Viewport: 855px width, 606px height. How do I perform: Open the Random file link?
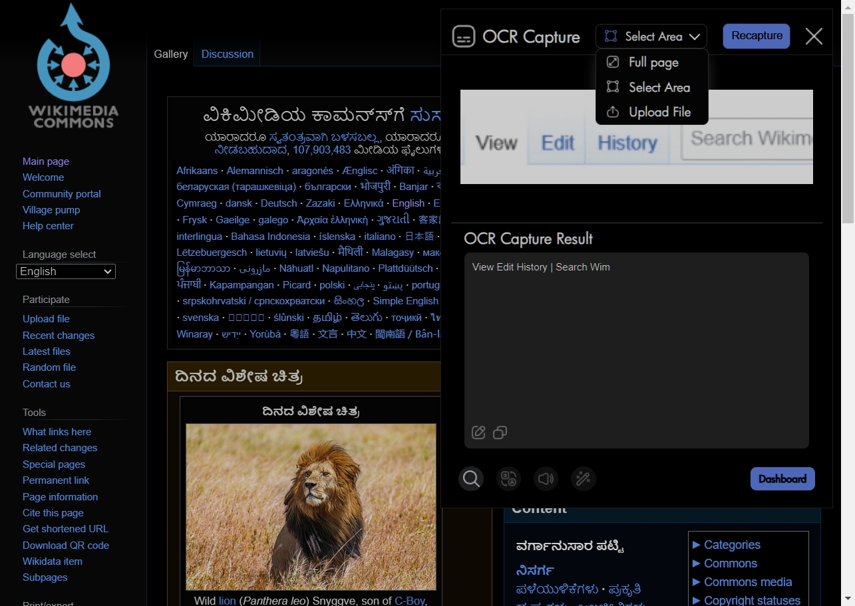(49, 367)
